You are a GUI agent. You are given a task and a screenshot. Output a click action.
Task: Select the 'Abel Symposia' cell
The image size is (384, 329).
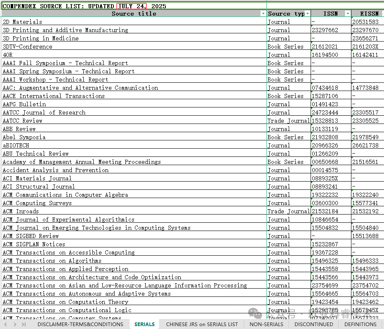click(x=134, y=137)
